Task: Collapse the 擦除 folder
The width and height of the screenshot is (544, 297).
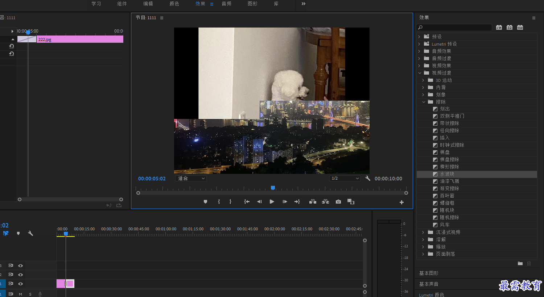Action: click(x=424, y=102)
